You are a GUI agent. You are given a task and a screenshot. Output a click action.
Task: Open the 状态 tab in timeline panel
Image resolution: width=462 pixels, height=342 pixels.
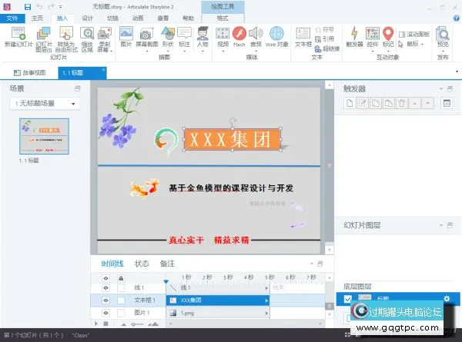pos(142,263)
